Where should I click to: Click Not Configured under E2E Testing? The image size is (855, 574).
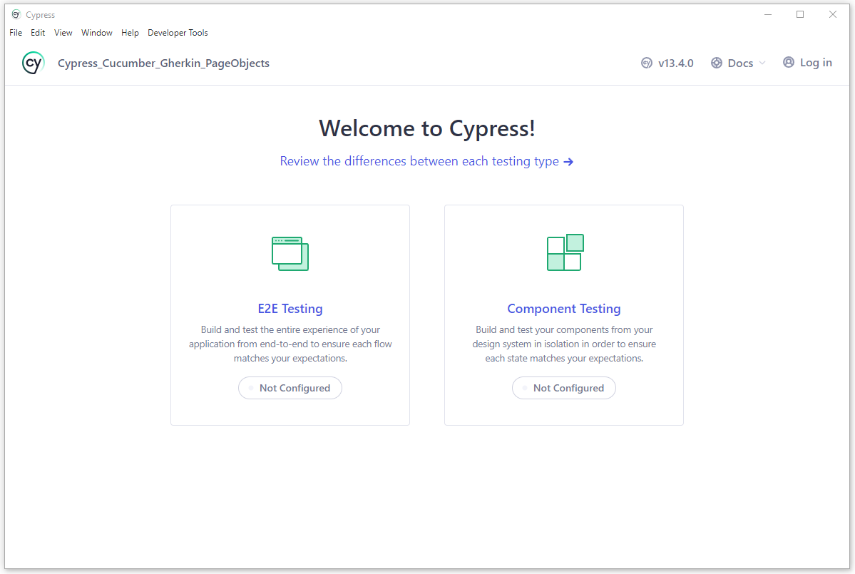pos(290,388)
